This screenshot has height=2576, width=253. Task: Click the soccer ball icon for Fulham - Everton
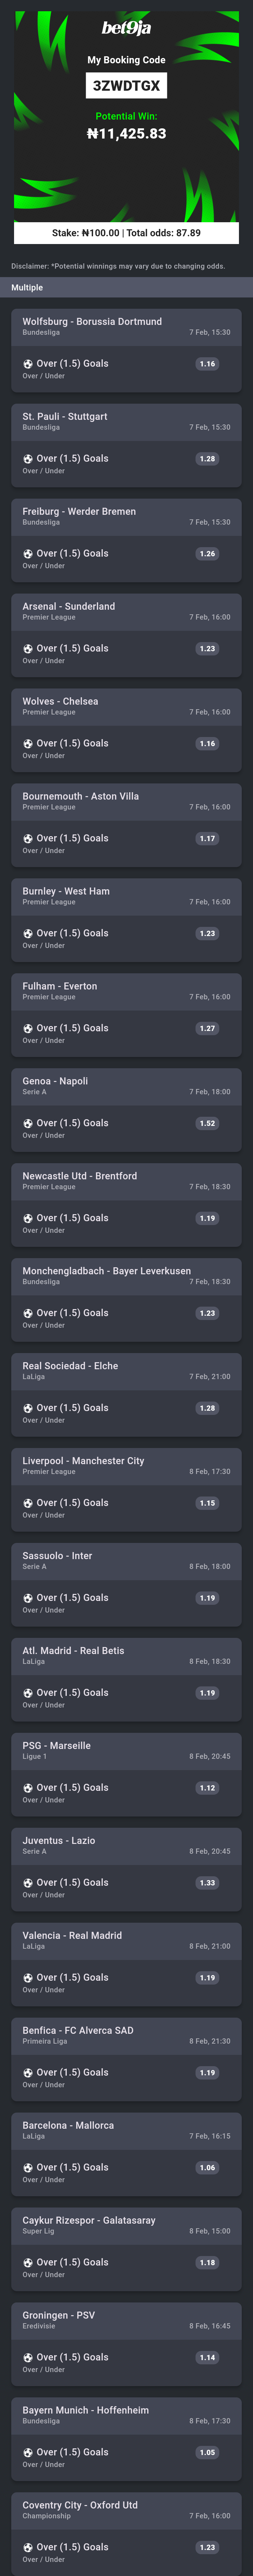(28, 1028)
